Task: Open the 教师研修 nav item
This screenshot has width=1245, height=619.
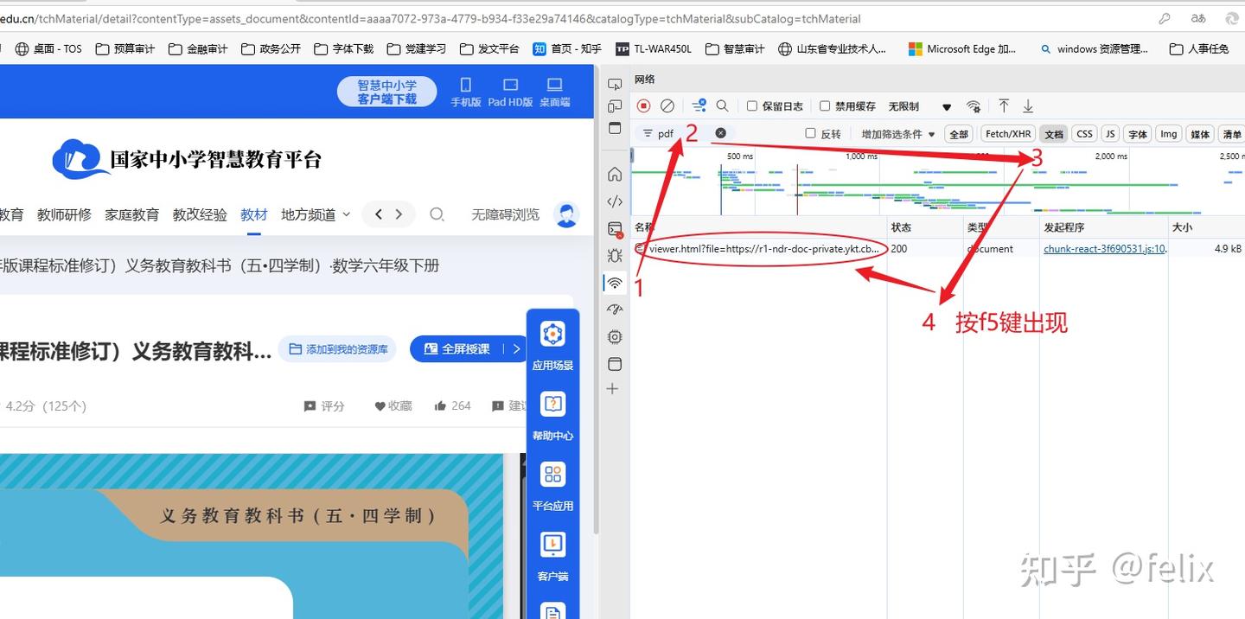Action: pyautogui.click(x=64, y=214)
